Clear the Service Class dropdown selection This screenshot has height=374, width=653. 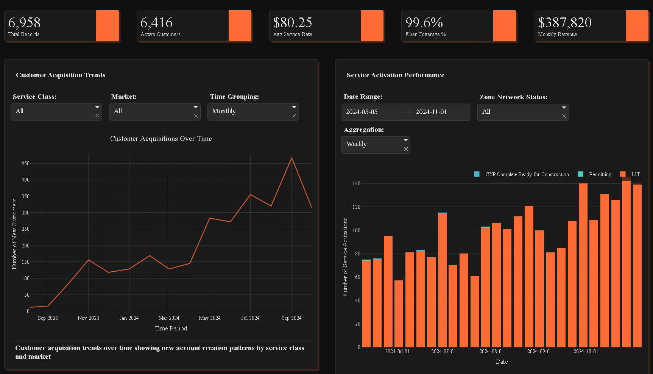coord(97,116)
